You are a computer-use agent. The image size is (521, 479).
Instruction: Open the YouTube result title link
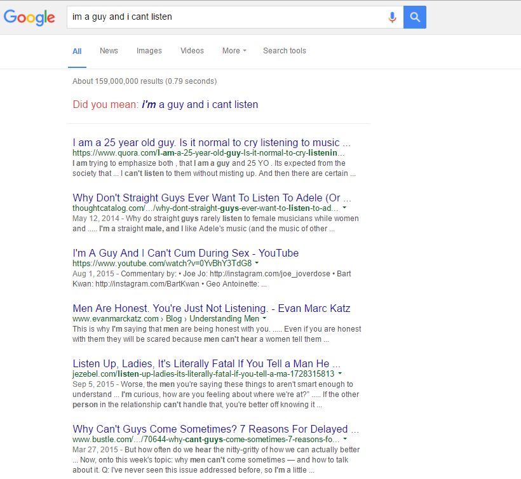click(186, 253)
